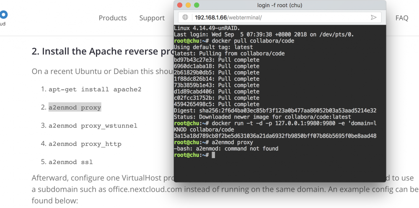Click the 'a2enmod proxy_http' list item
This screenshot has height=208, width=419.
(85, 144)
